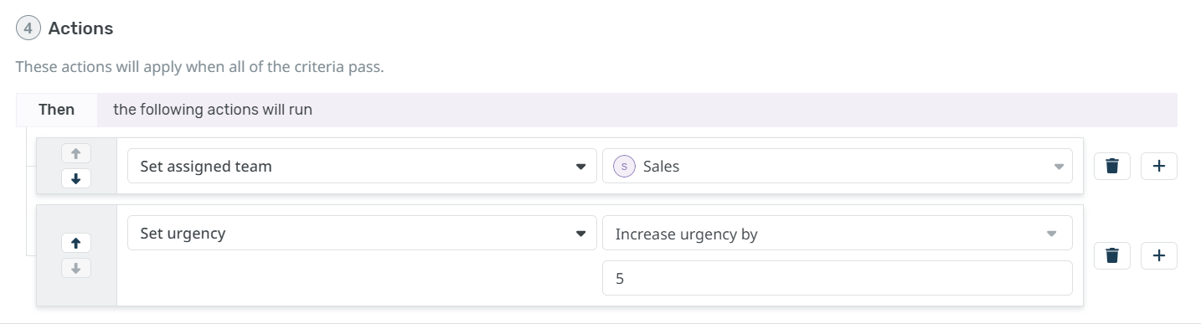Screen dimensions: 1201x324
Task: Click the Then label
Action: pos(56,110)
